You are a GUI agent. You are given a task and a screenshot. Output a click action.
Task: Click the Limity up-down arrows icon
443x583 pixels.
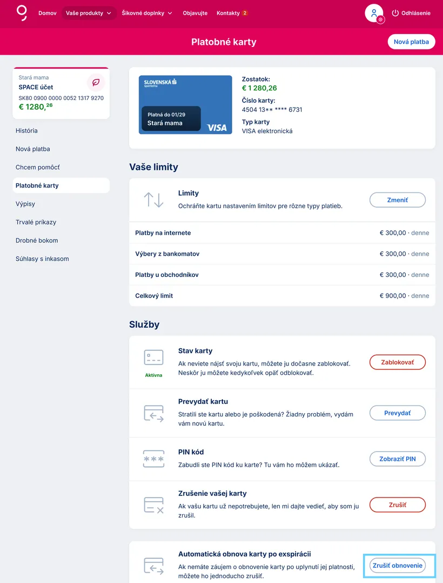point(153,200)
